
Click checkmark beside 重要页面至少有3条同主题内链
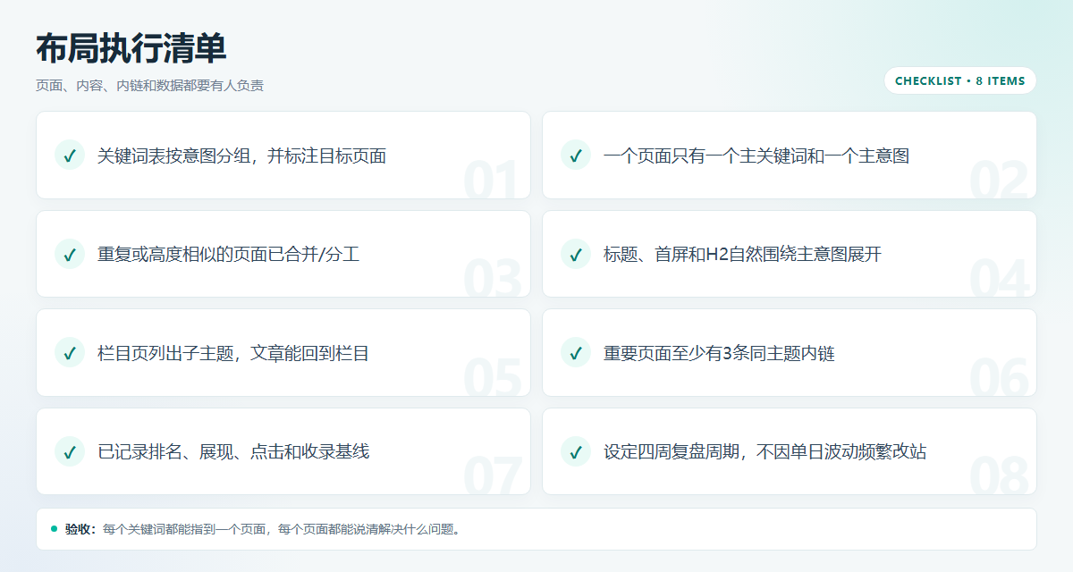[x=576, y=353]
